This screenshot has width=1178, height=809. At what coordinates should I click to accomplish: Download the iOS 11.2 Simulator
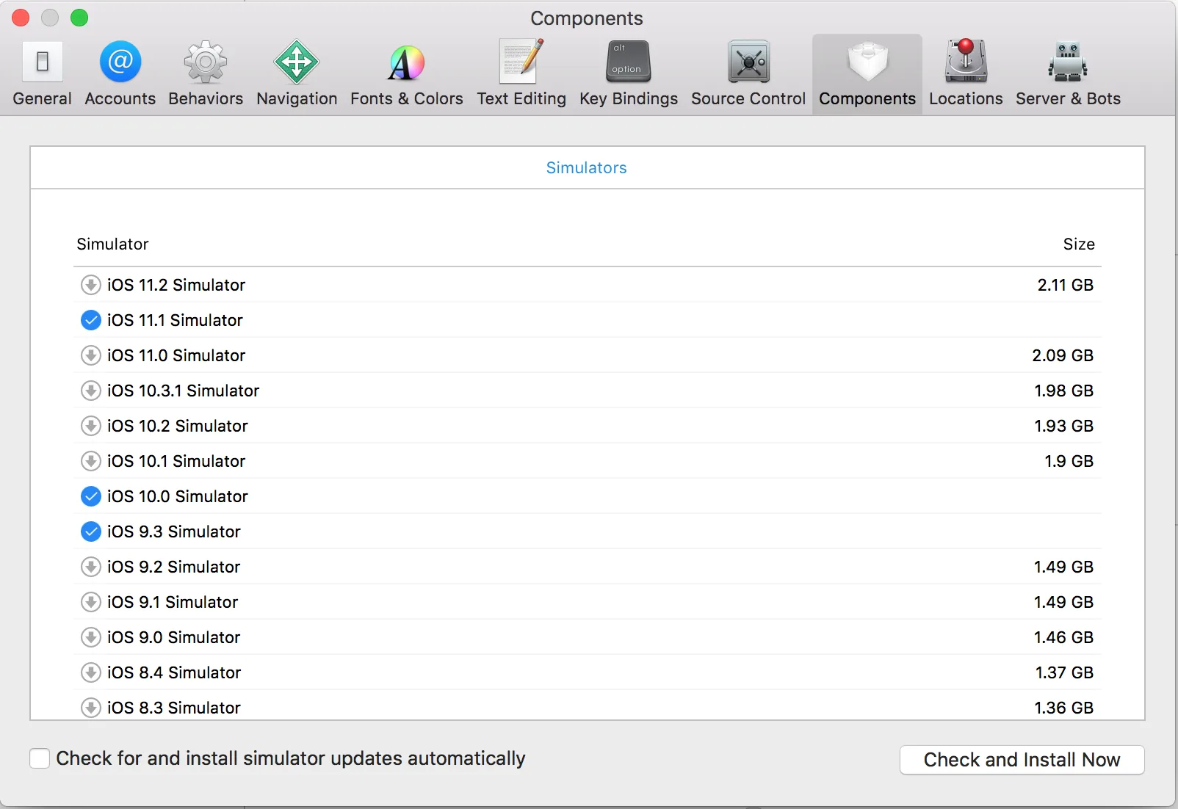tap(90, 285)
